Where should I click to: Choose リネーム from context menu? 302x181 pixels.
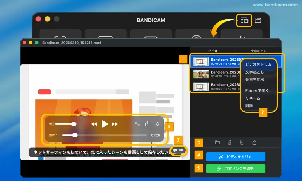coord(253,98)
